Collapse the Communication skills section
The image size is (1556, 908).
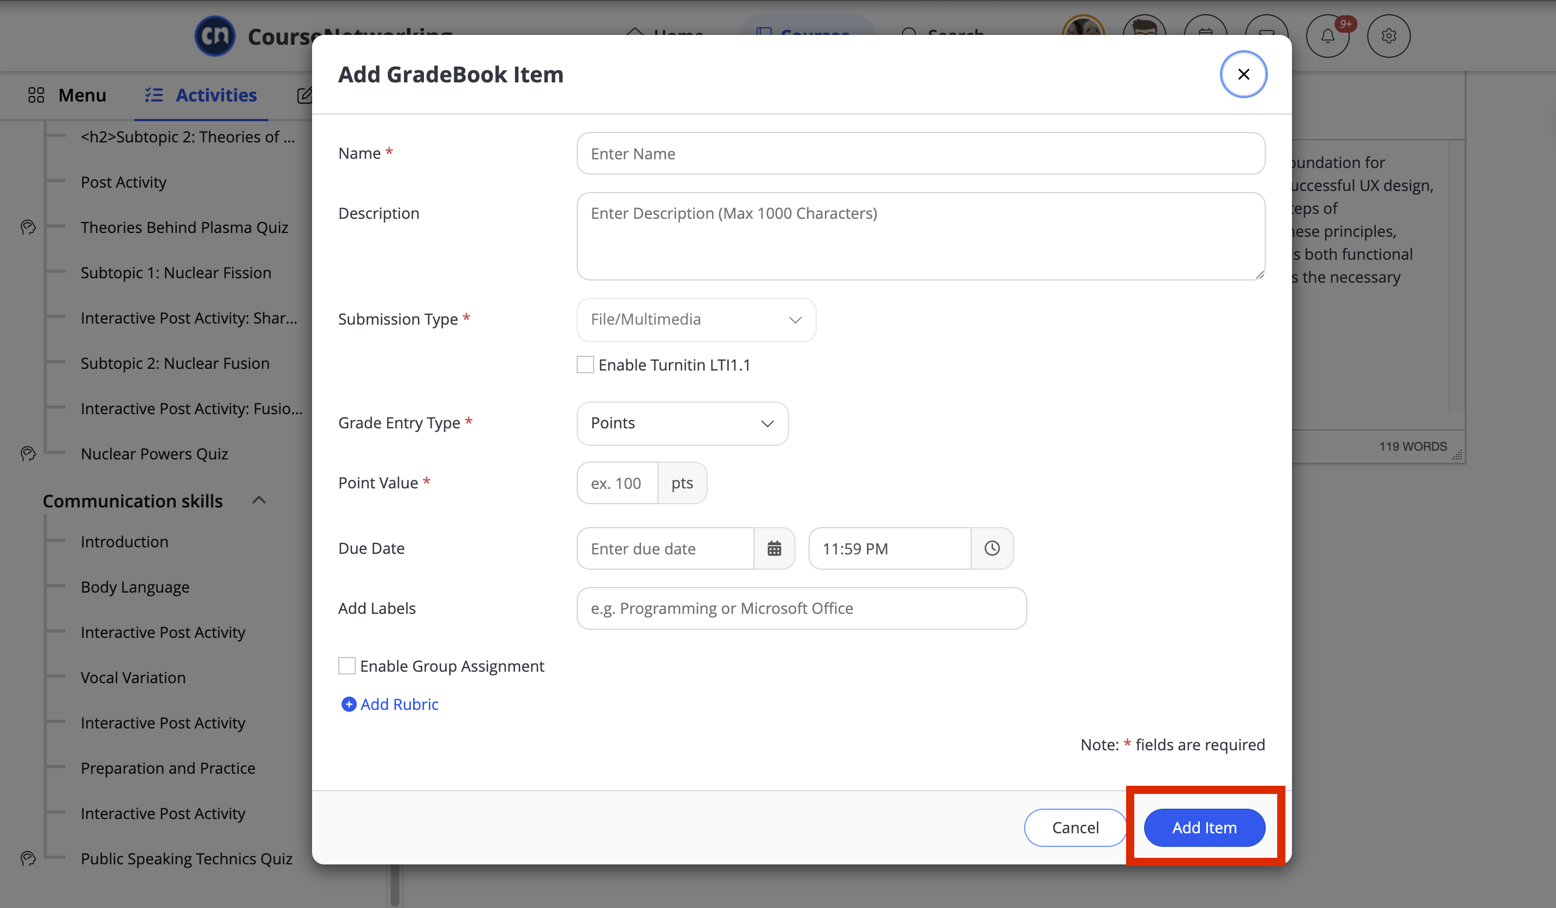point(259,500)
